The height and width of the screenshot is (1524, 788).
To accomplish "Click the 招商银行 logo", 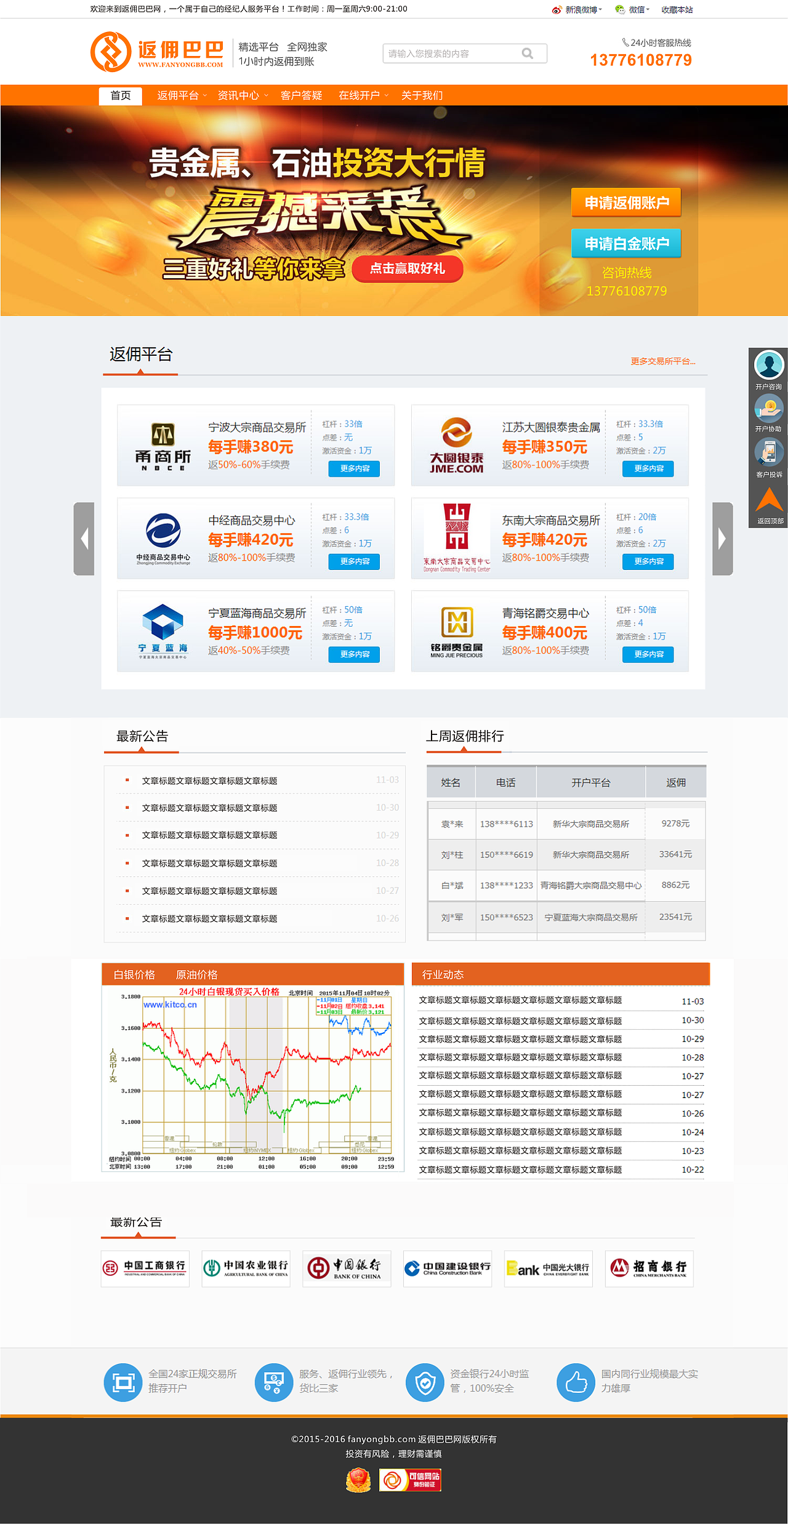I will pos(649,1269).
